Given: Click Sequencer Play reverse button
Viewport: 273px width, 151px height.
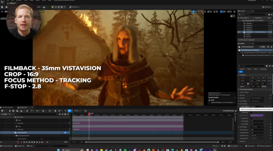Looking at the screenshot, I should point(32,142).
